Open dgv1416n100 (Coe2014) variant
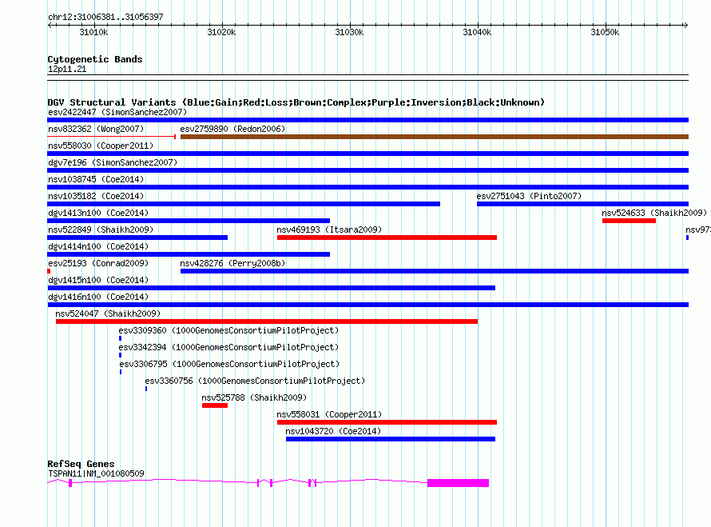 coord(98,297)
